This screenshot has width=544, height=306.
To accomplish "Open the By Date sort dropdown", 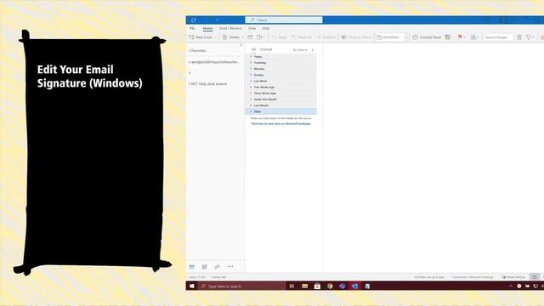I will [300, 50].
